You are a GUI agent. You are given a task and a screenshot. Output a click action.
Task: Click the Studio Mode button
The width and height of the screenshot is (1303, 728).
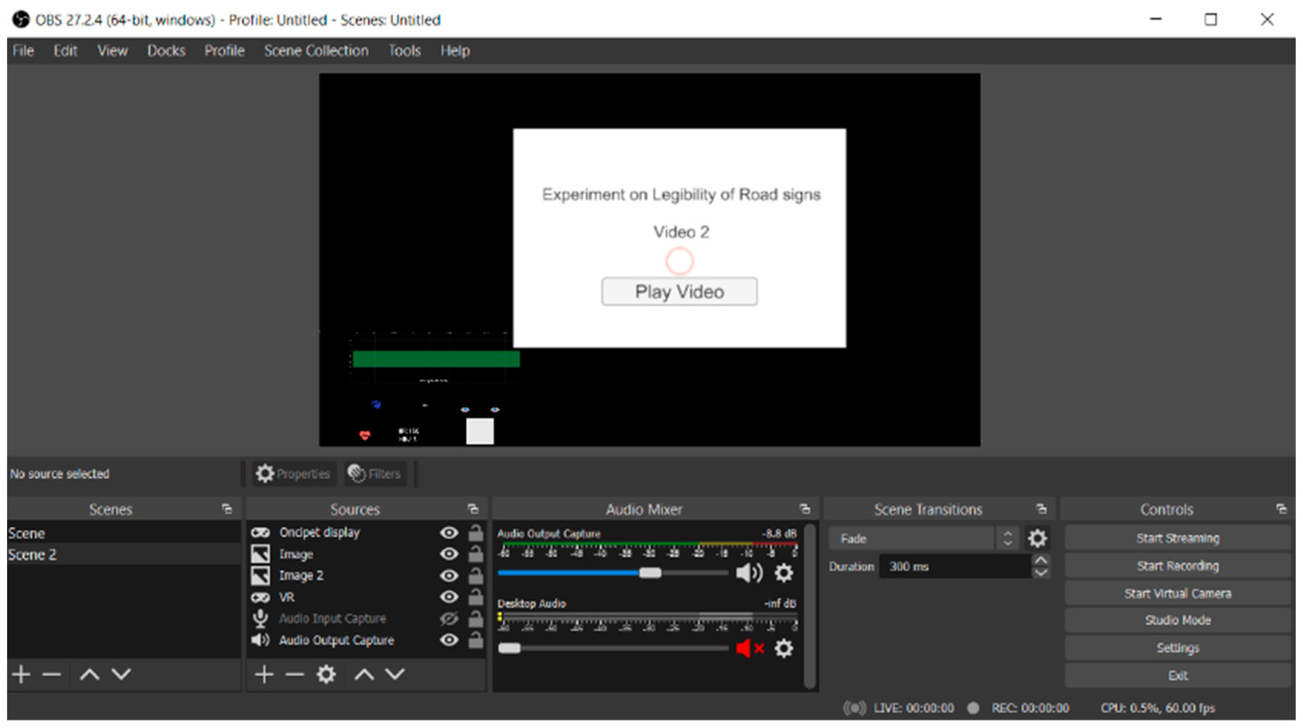pyautogui.click(x=1177, y=620)
